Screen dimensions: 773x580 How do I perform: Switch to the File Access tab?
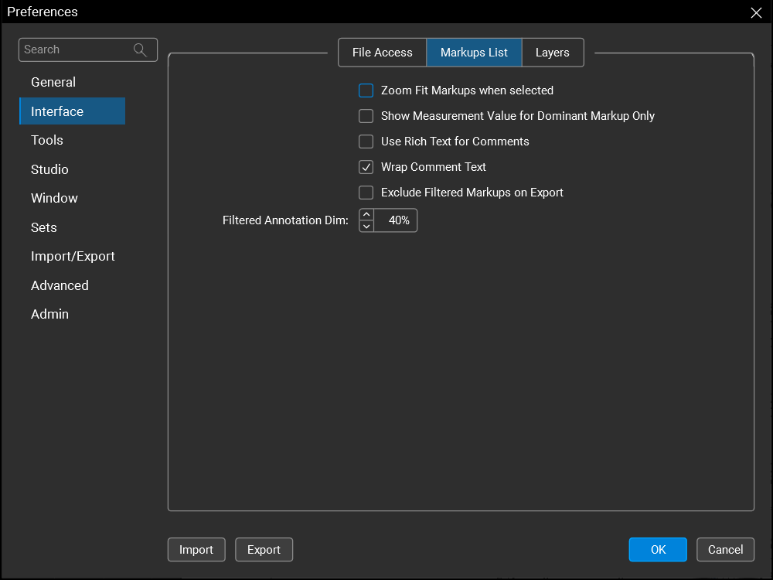pos(382,53)
